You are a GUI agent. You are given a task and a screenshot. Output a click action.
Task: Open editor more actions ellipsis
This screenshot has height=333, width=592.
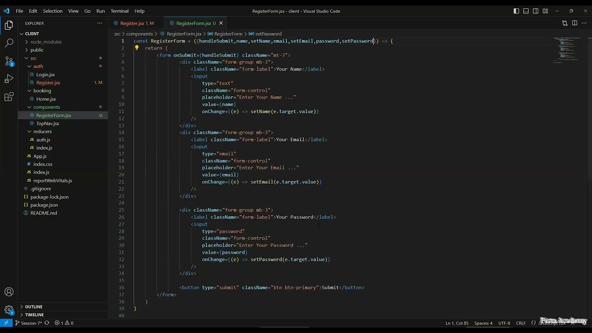584,23
